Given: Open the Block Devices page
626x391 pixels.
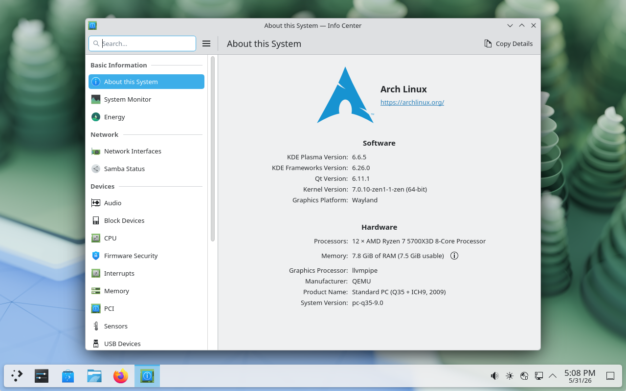Looking at the screenshot, I should click(146, 220).
